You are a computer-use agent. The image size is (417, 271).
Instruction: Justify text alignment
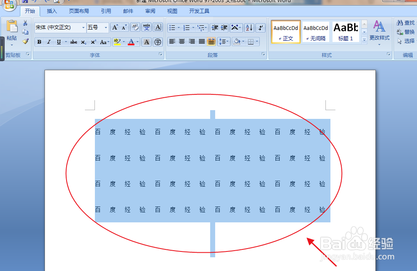(x=201, y=42)
